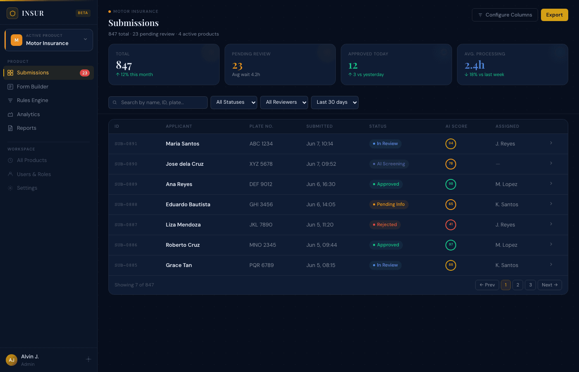Screen dimensions: 579x372
Task: Open the Last 30 days dropdown
Action: point(335,103)
